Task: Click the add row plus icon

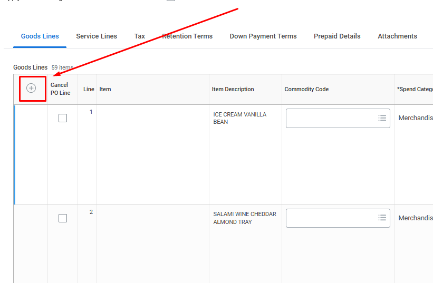Action: coord(31,89)
